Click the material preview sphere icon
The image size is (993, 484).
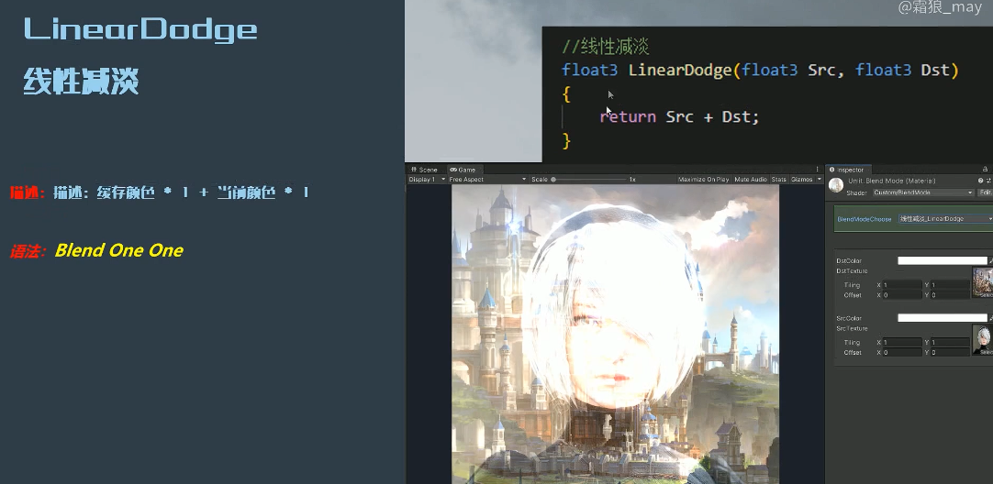pyautogui.click(x=836, y=185)
